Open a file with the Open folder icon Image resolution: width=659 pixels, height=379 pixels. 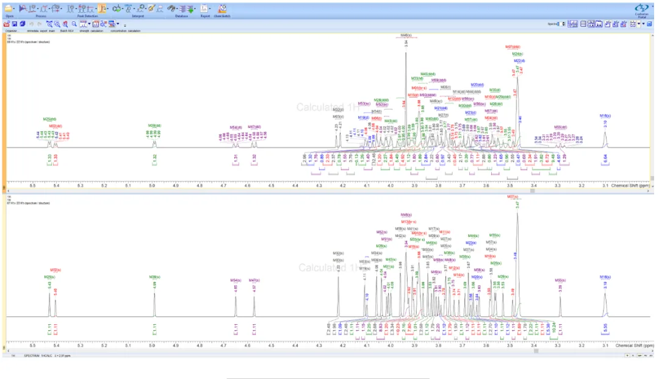coord(9,9)
